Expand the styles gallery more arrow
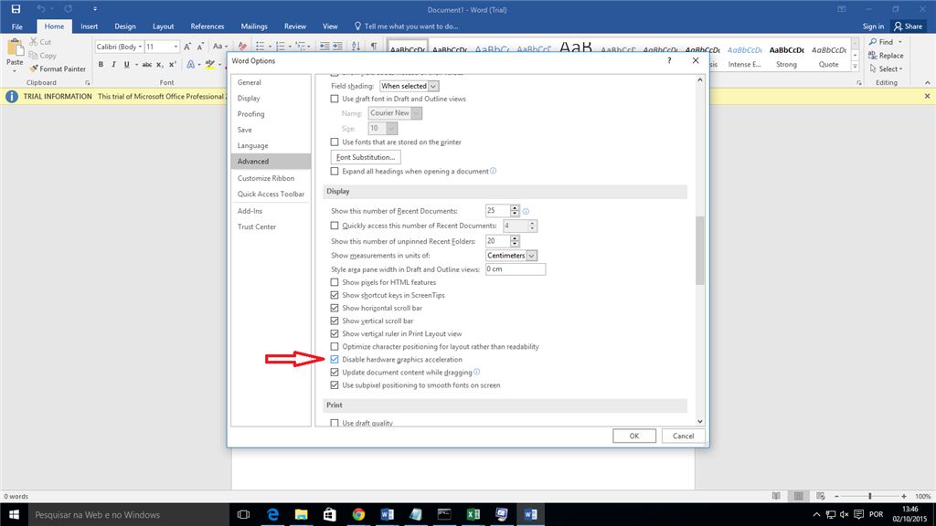The image size is (936, 526). click(x=855, y=66)
